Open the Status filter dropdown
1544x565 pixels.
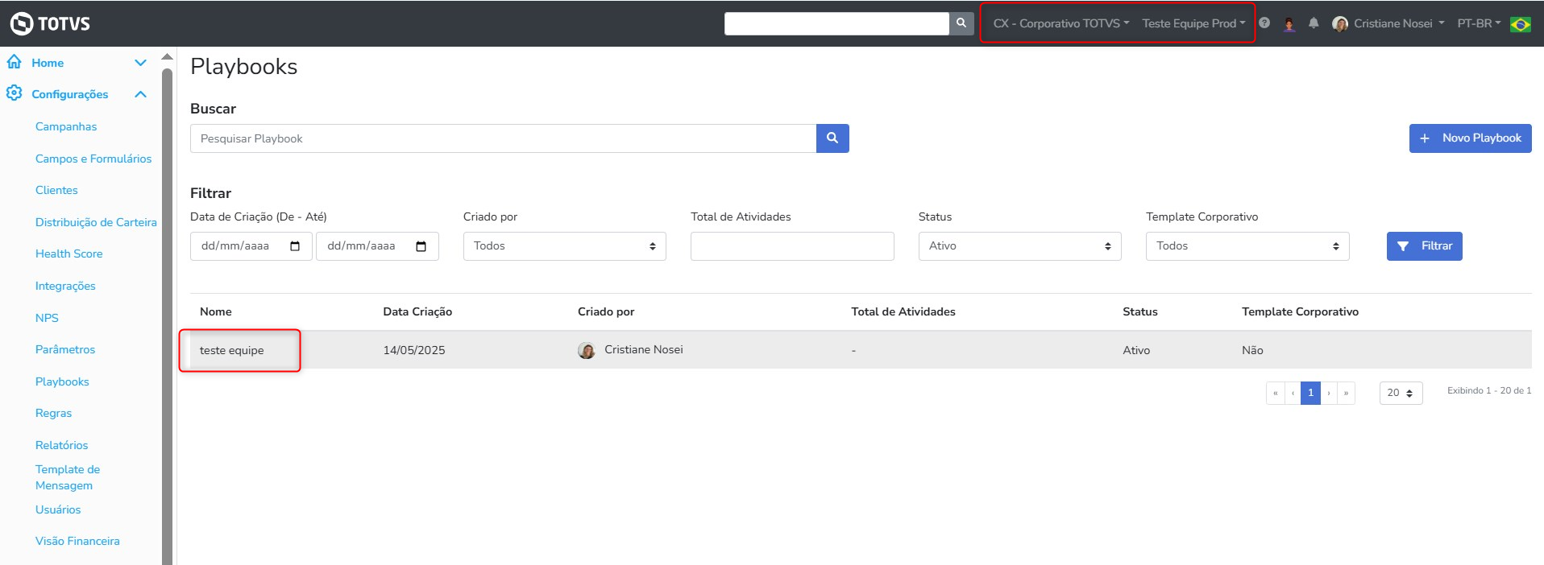[x=1019, y=246]
